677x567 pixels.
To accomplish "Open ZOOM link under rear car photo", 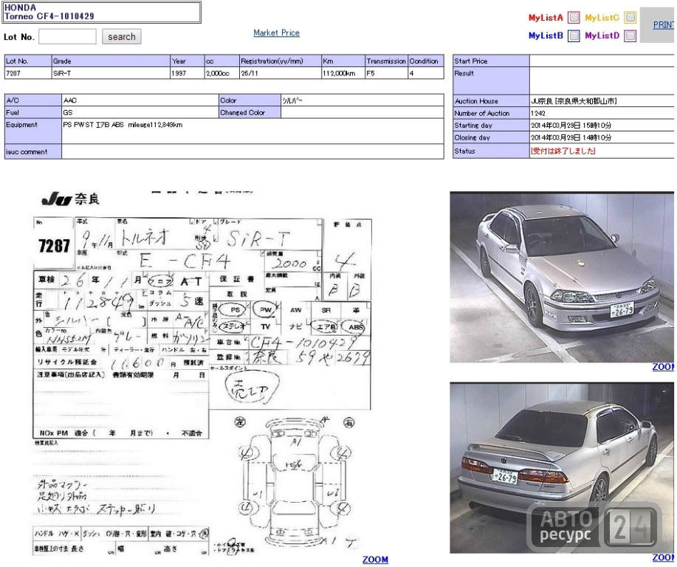I will pyautogui.click(x=663, y=557).
